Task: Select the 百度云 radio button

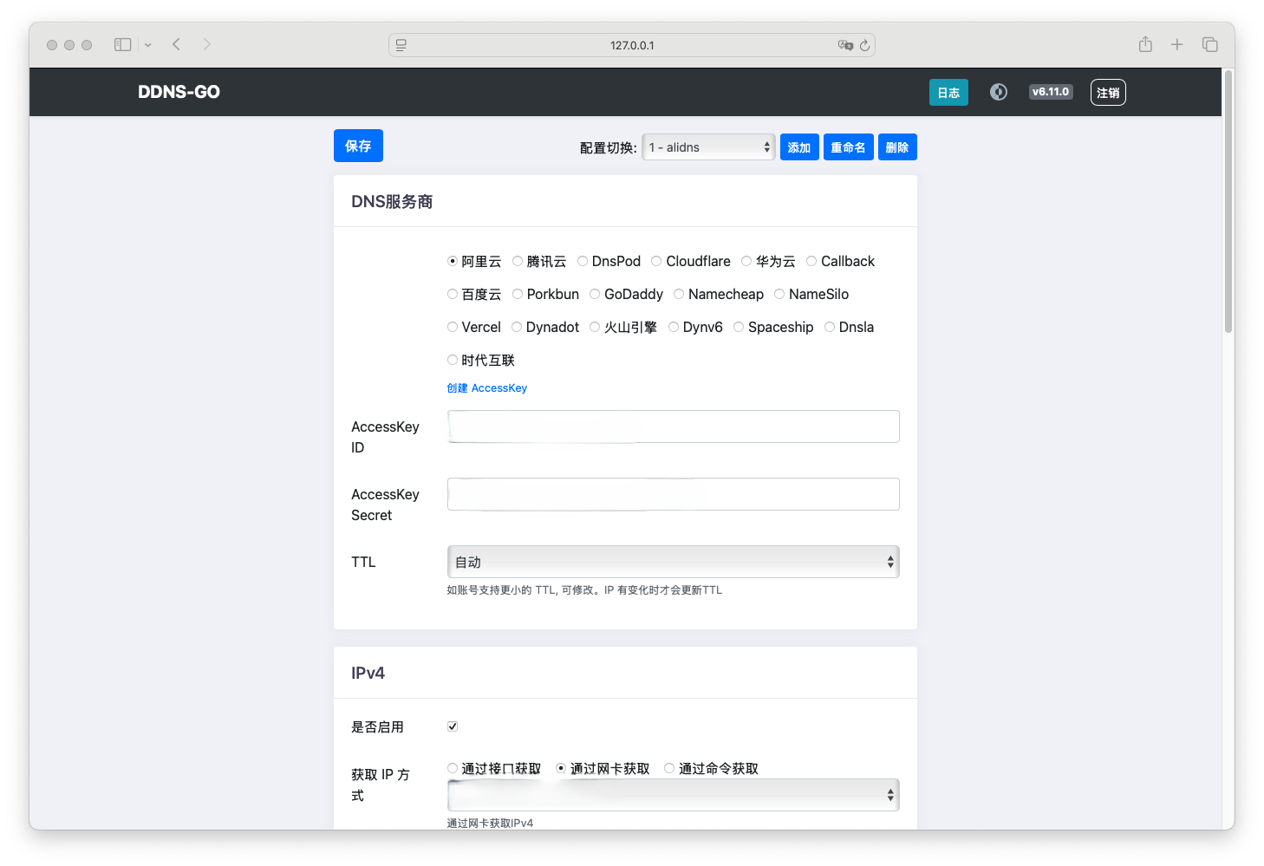Action: click(453, 294)
